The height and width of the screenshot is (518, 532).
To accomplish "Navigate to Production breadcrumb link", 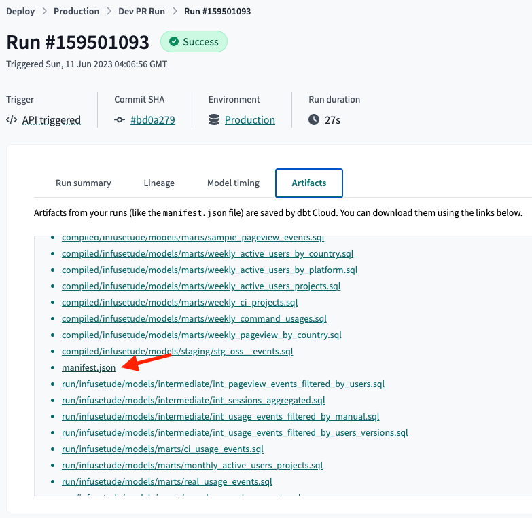I will tap(76, 11).
